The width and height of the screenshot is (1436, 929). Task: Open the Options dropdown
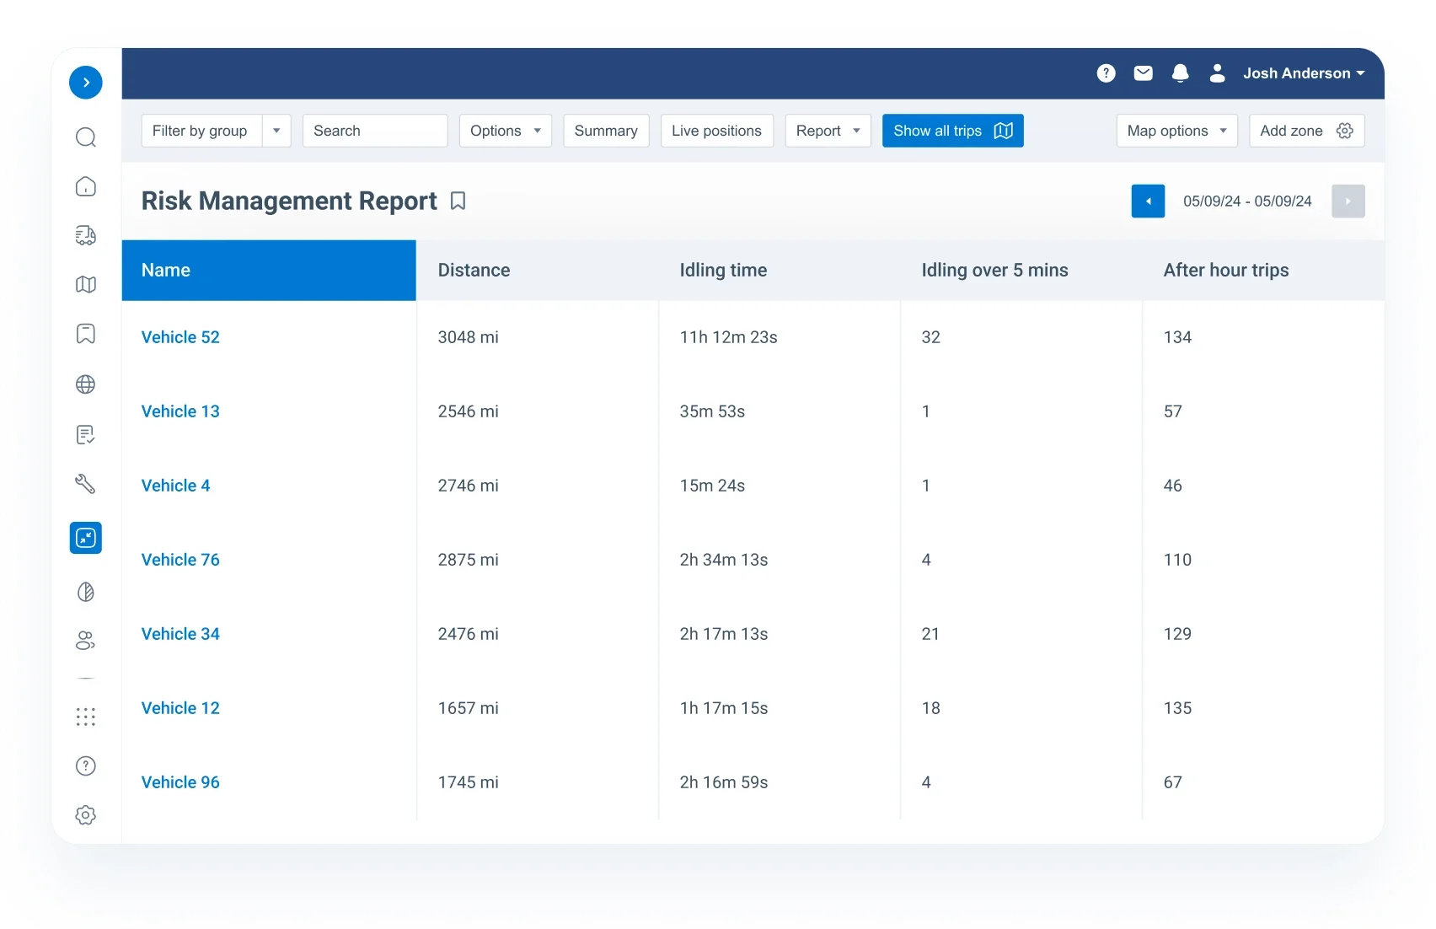click(x=505, y=131)
